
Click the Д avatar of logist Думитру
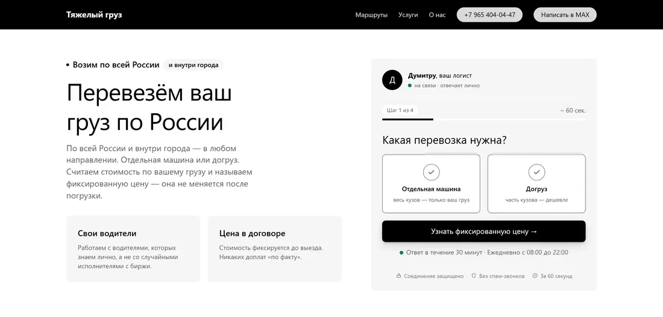[x=392, y=80]
